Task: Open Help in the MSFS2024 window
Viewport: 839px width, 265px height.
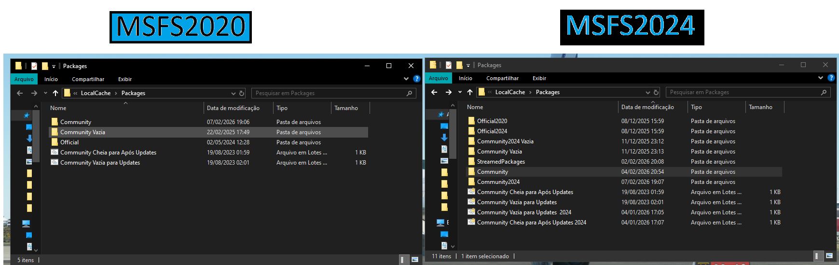Action: point(831,78)
